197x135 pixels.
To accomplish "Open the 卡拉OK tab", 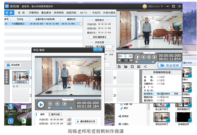I will tap(96, 13).
